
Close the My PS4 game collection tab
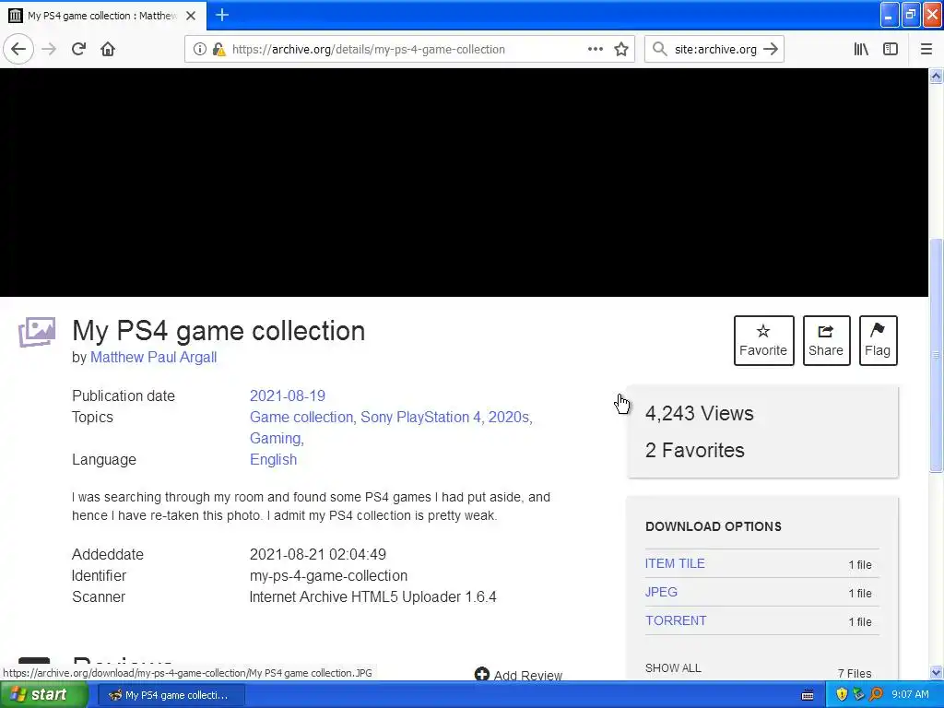[x=191, y=16]
